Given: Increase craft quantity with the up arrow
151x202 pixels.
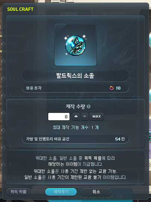Looking at the screenshot, I should click(76, 117).
